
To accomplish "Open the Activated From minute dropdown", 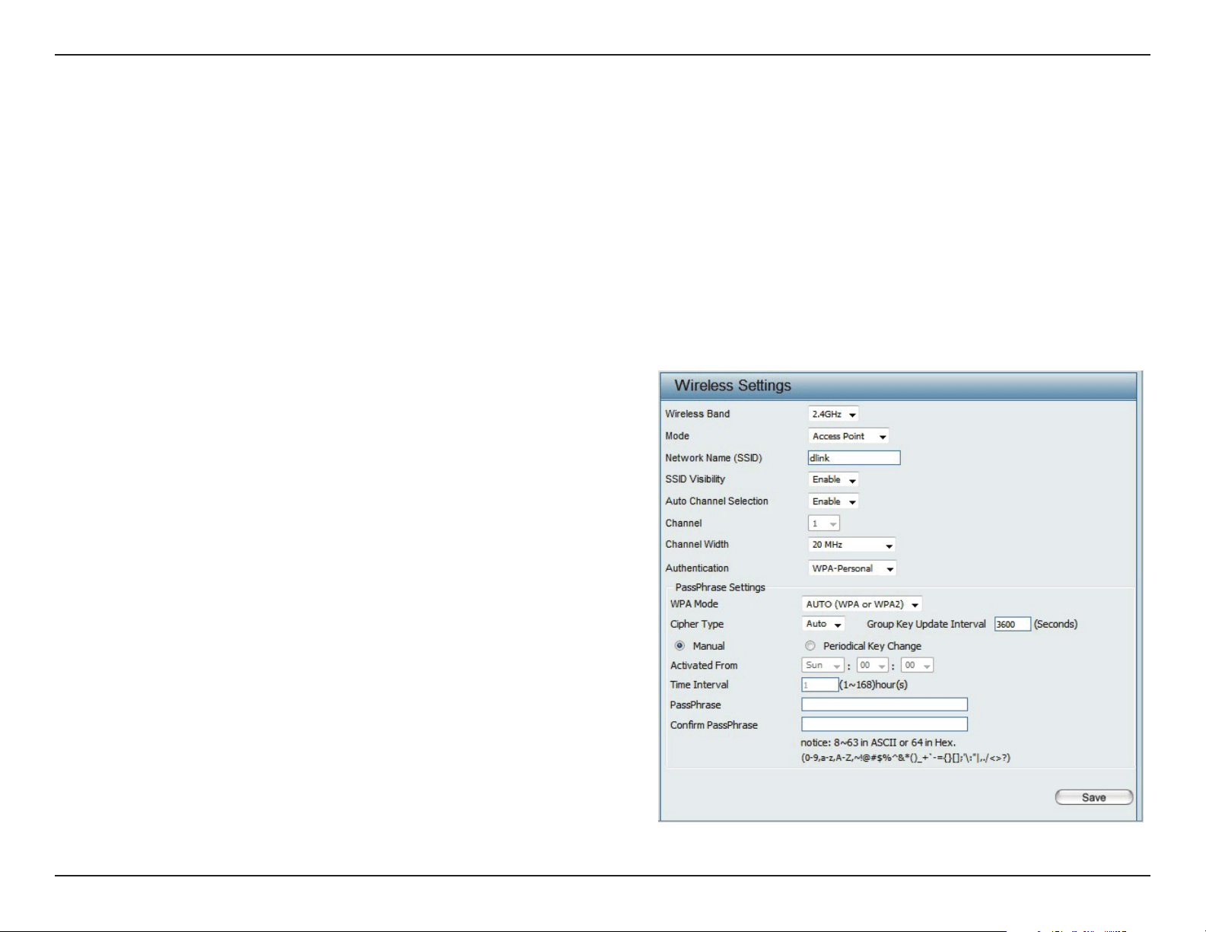I will [x=917, y=665].
